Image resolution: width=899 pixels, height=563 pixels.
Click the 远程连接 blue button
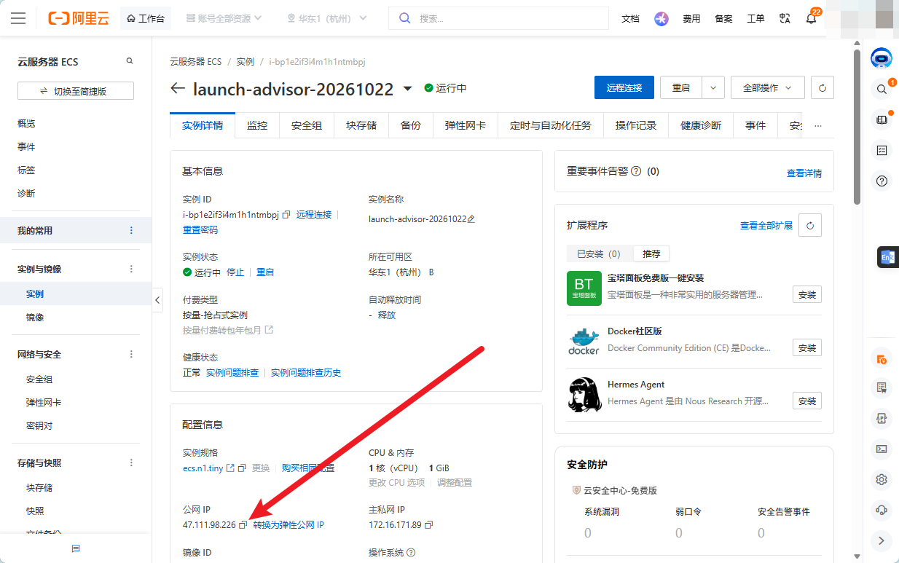624,87
